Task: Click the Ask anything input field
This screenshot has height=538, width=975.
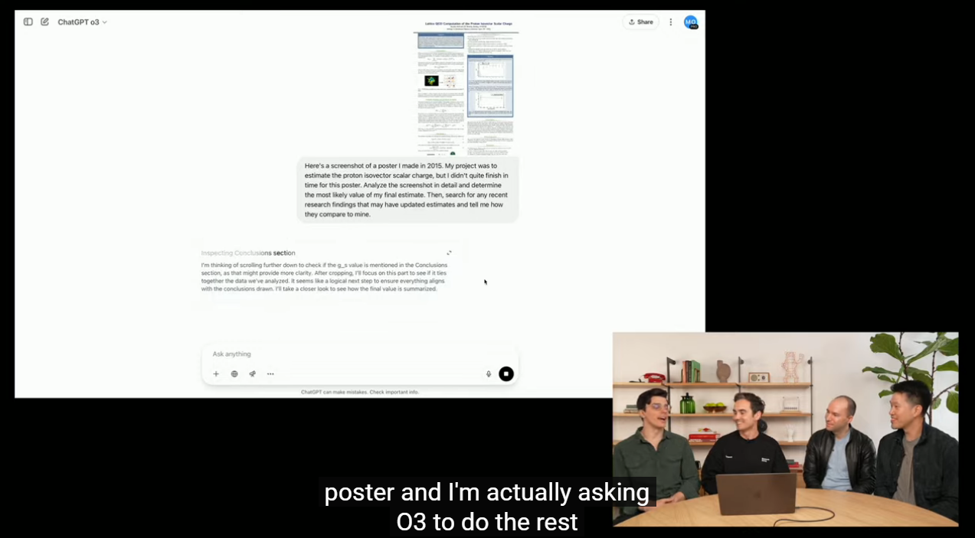Action: 306,354
